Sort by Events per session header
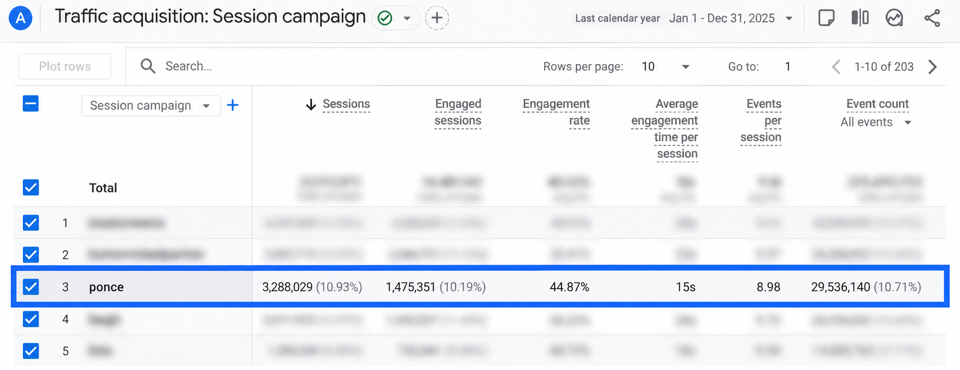Image resolution: width=960 pixels, height=370 pixels. click(x=761, y=121)
